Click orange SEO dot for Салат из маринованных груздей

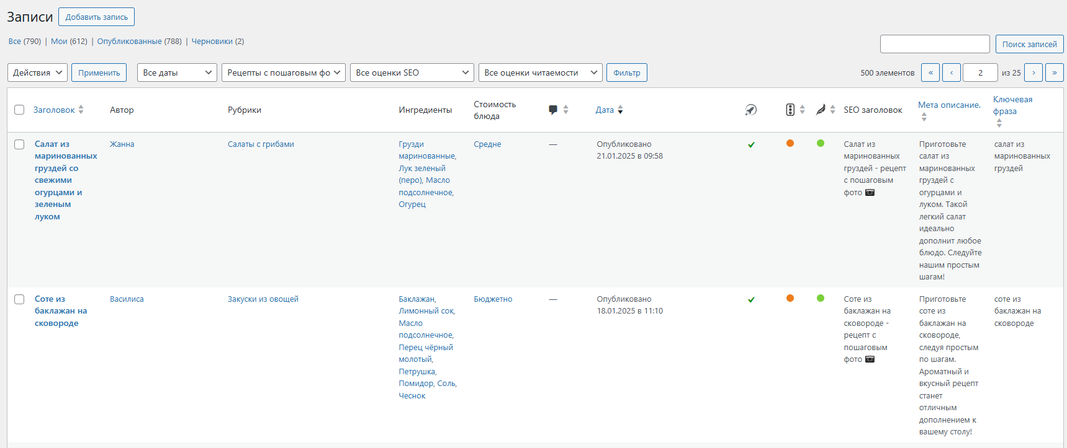click(x=790, y=143)
